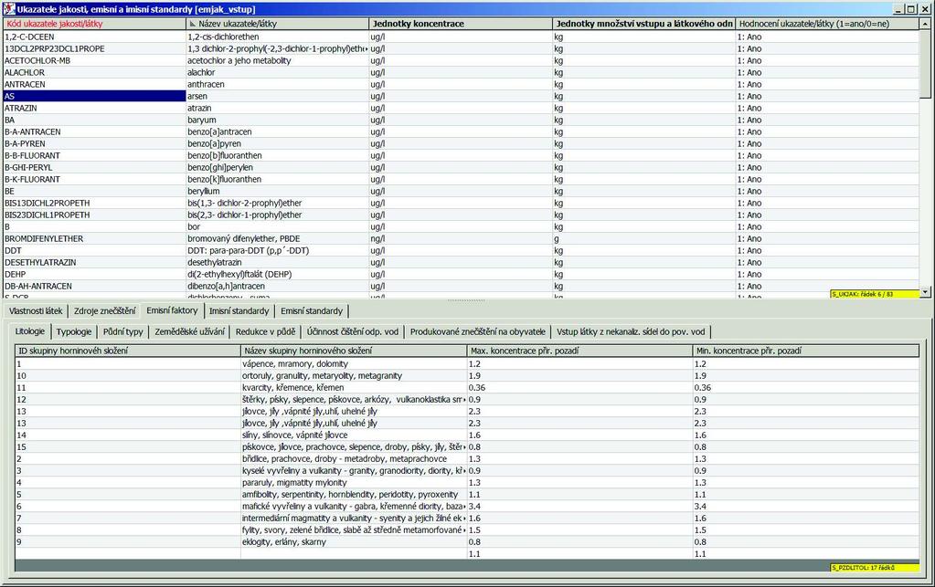This screenshot has width=935, height=587.
Task: Click the ATRAZIN code cell
Action: (x=95, y=109)
